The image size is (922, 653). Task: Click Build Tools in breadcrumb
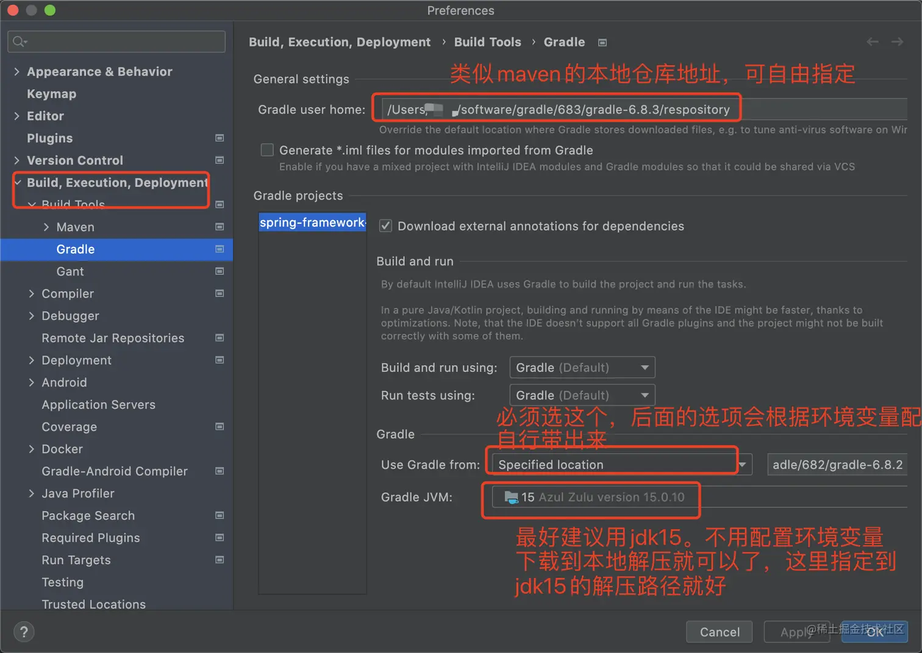coord(488,42)
